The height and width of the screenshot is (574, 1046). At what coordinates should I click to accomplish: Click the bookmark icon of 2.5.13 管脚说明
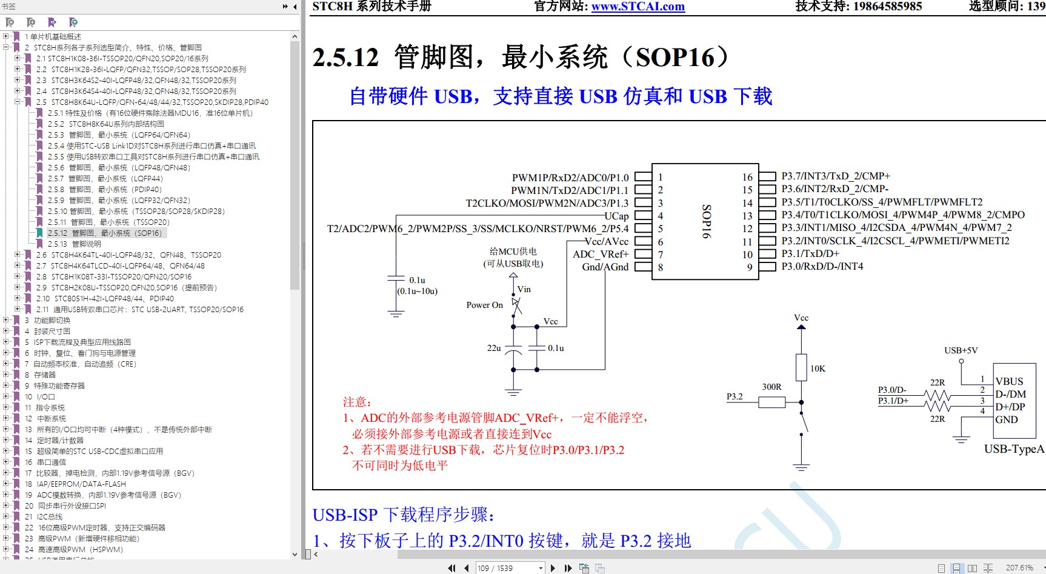[39, 244]
